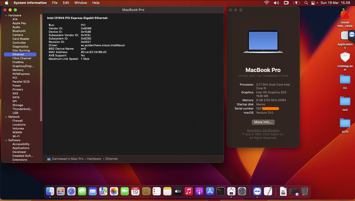Viewport: 355px width, 201px height.
Task: Click the More Info... button
Action: click(x=263, y=122)
